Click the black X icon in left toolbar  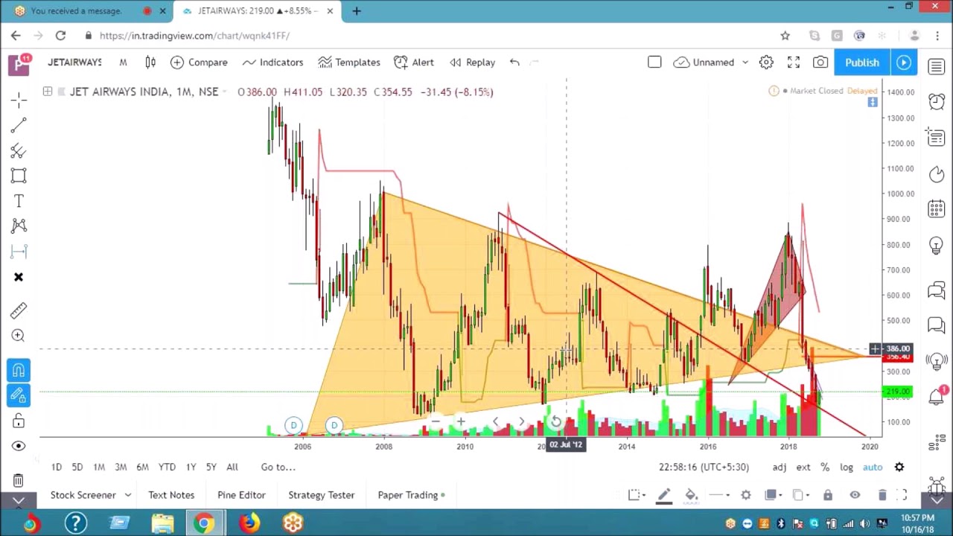(19, 277)
